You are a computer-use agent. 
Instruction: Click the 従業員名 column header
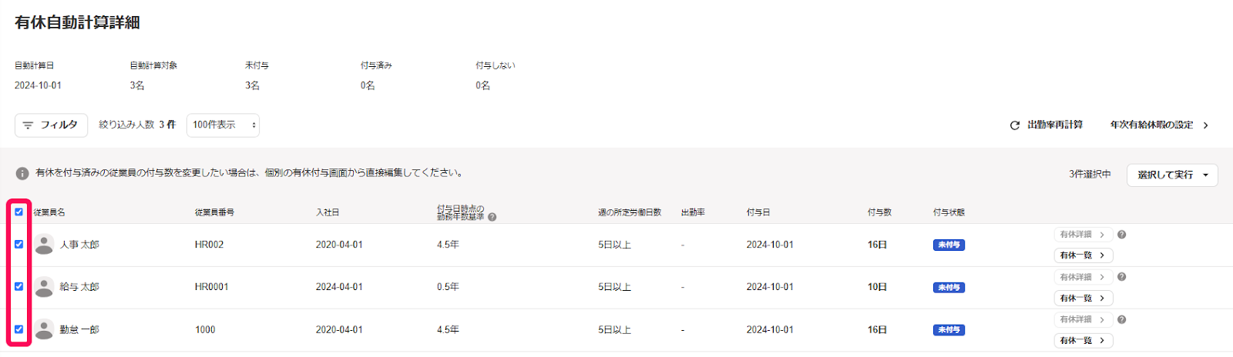[49, 212]
